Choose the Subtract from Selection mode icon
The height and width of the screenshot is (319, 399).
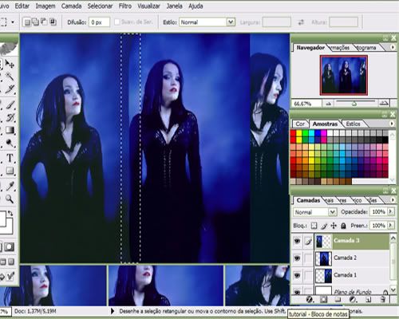pos(44,22)
